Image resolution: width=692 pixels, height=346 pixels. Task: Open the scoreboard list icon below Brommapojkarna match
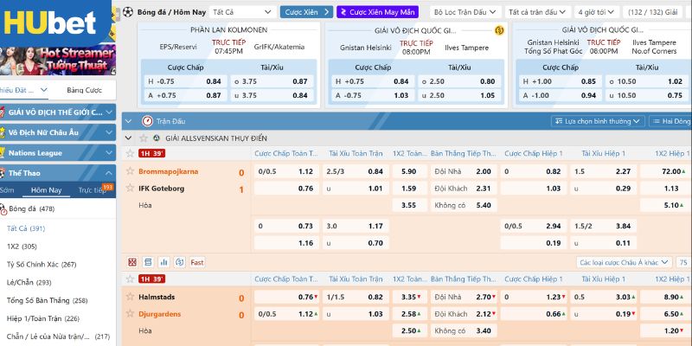[148, 263]
